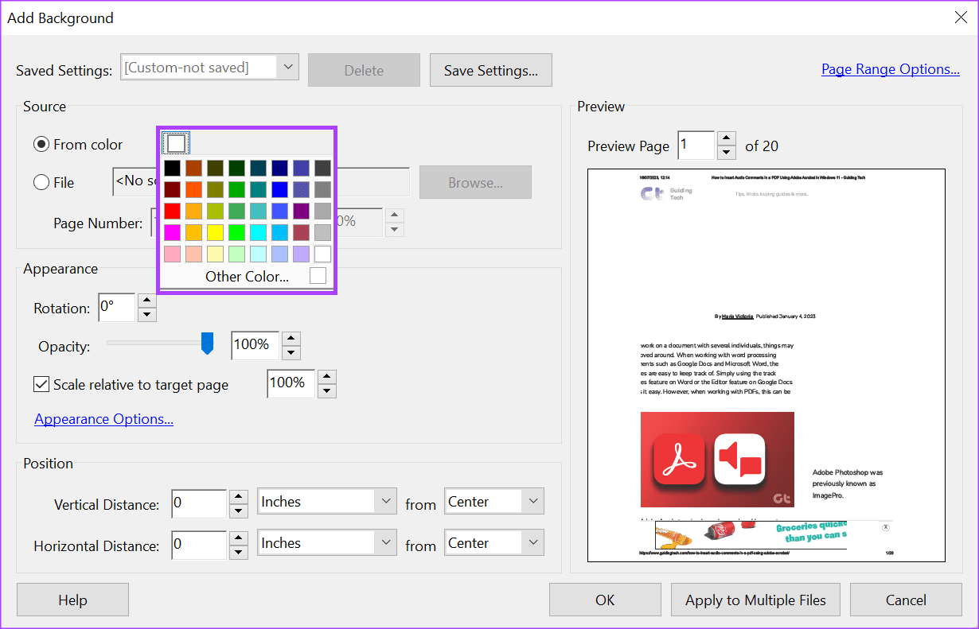979x629 pixels.
Task: Open Appearance Options link
Action: (103, 419)
